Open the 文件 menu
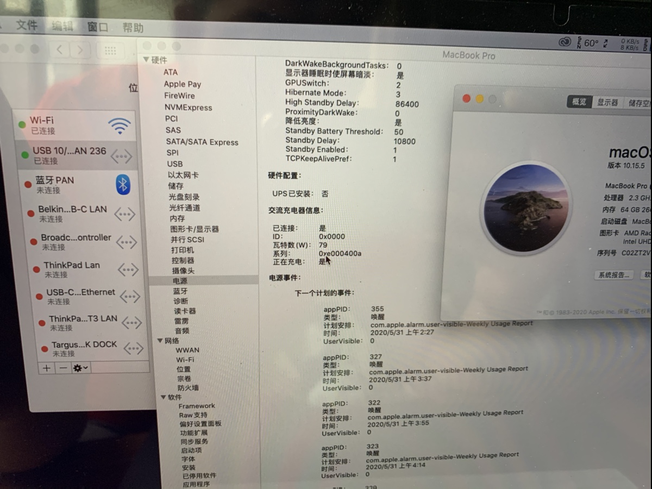The height and width of the screenshot is (489, 652). [x=27, y=25]
